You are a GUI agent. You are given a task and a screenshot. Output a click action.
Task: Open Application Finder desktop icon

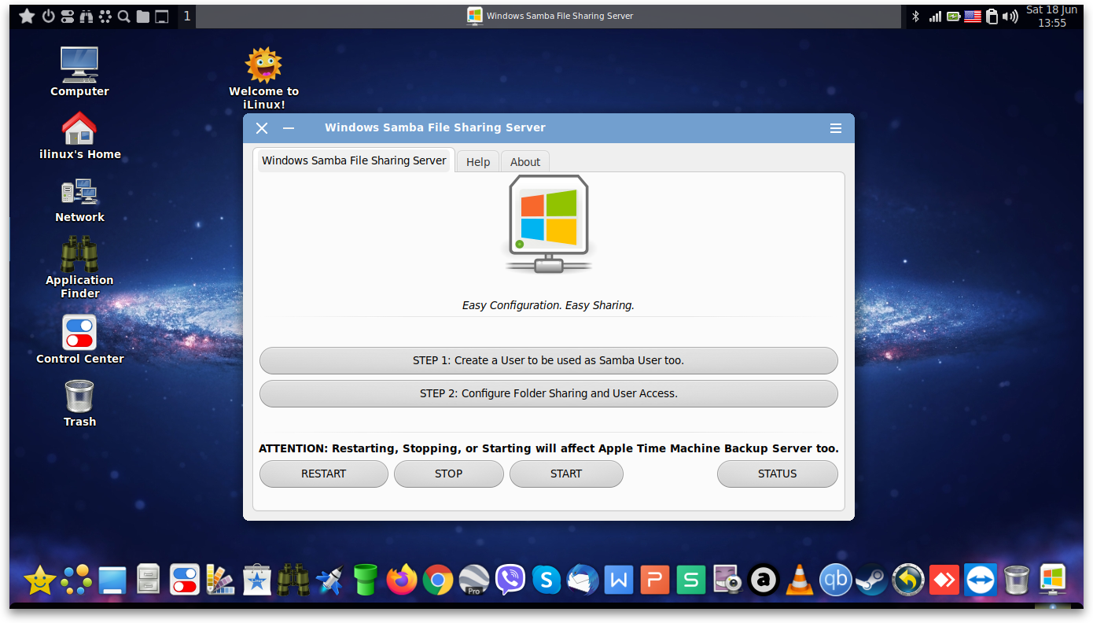[x=79, y=267]
